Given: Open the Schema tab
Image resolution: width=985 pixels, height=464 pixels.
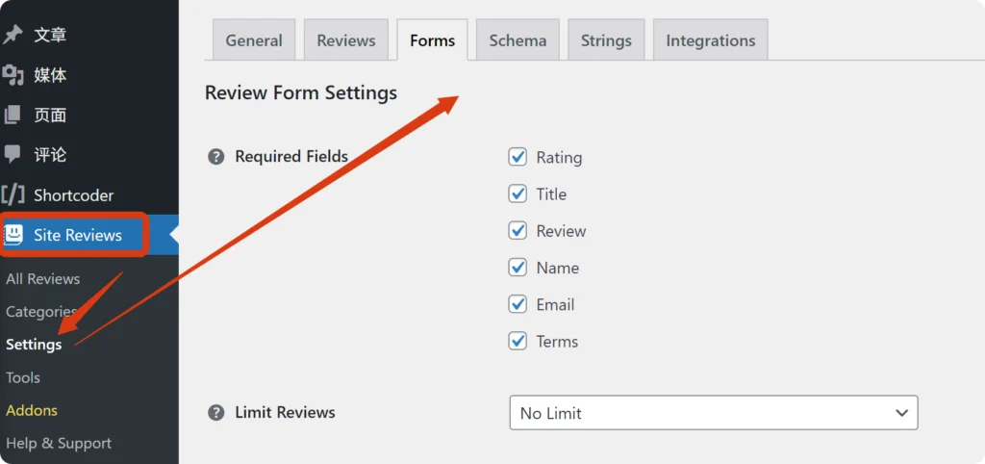Looking at the screenshot, I should (x=518, y=40).
